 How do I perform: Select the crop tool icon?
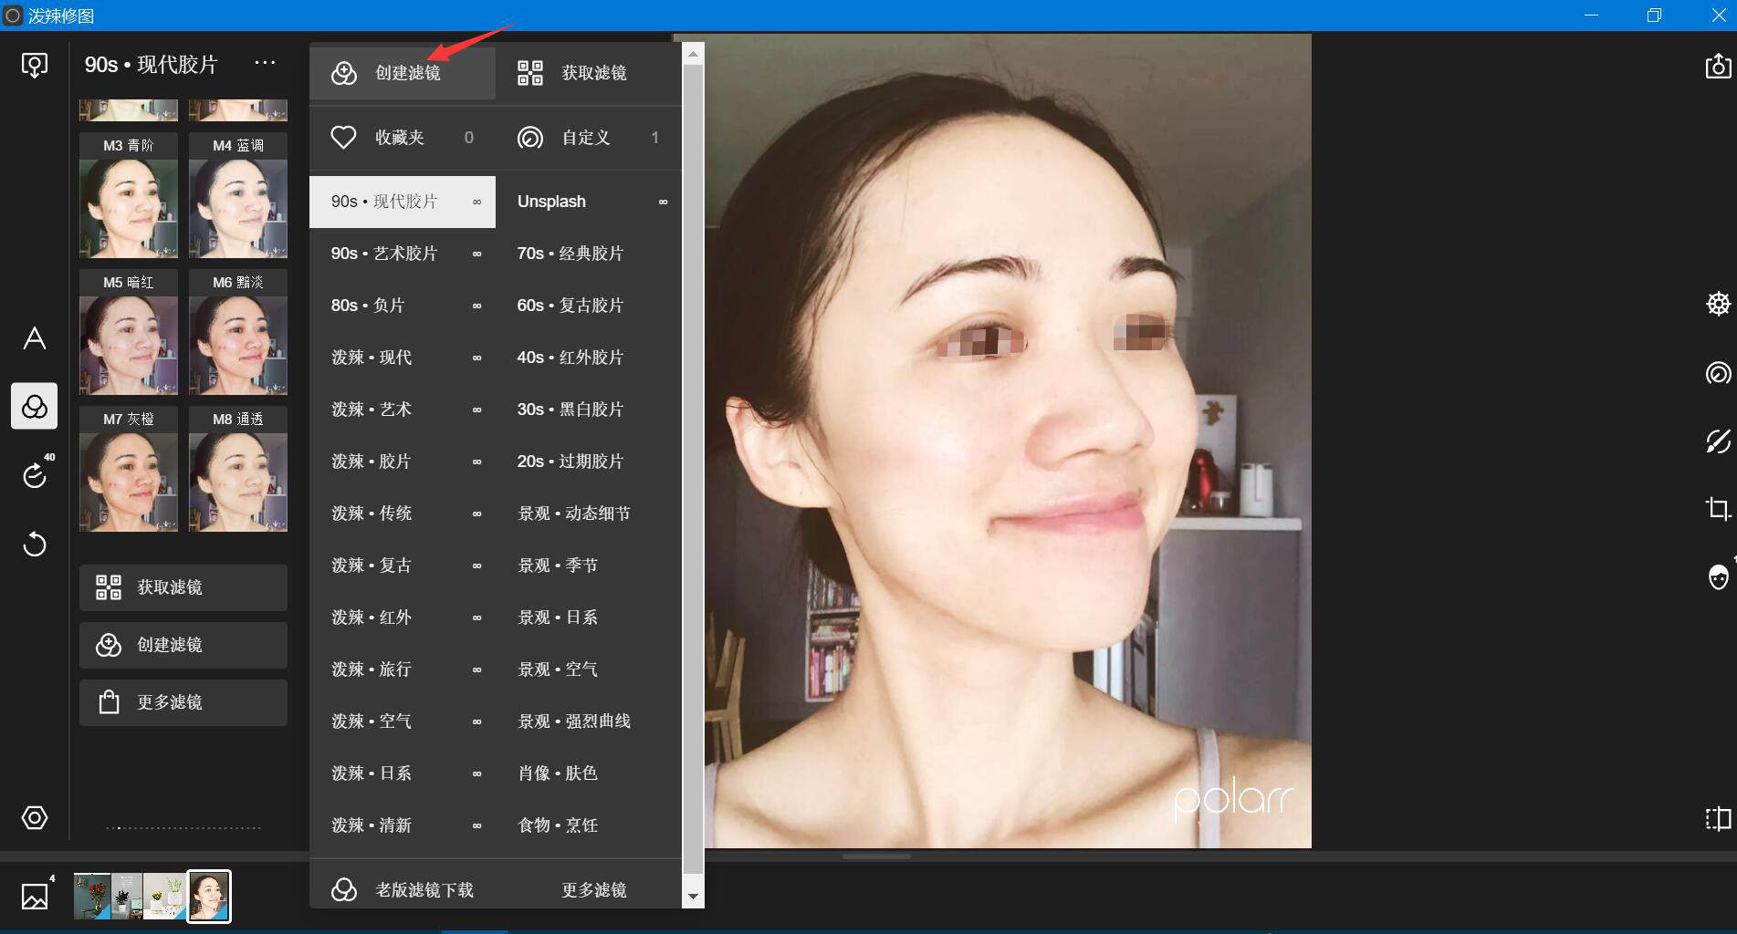(1718, 509)
